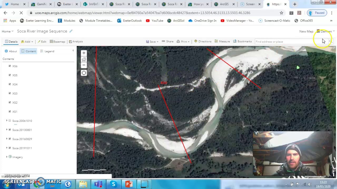Viewport: 337px width, 189px height.
Task: Create a New Map
Action: (x=306, y=31)
